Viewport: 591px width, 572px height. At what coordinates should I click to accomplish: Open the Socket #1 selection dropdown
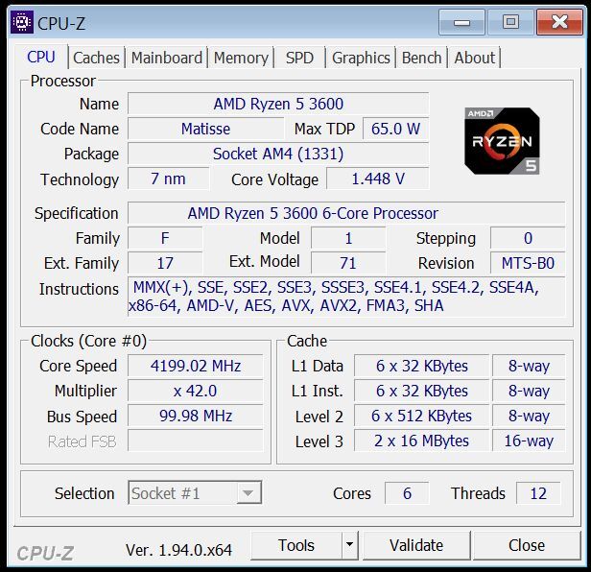click(x=195, y=492)
